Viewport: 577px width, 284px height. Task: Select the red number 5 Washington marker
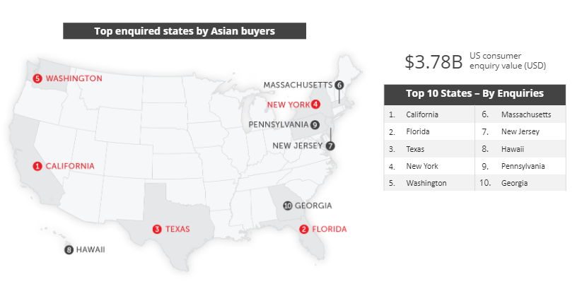tap(37, 78)
